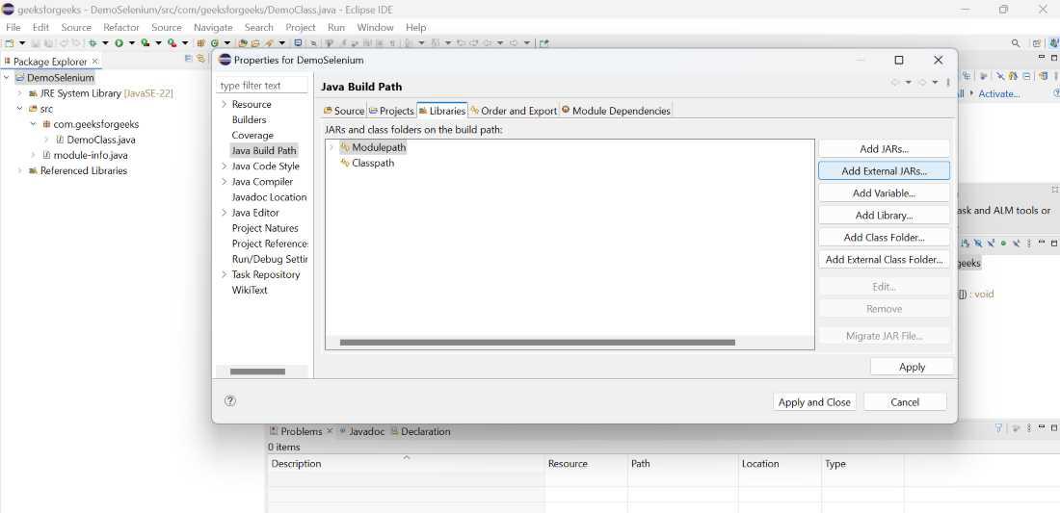Image resolution: width=1060 pixels, height=513 pixels.
Task: Click the Activate... link behind the dialog
Action: click(x=998, y=93)
